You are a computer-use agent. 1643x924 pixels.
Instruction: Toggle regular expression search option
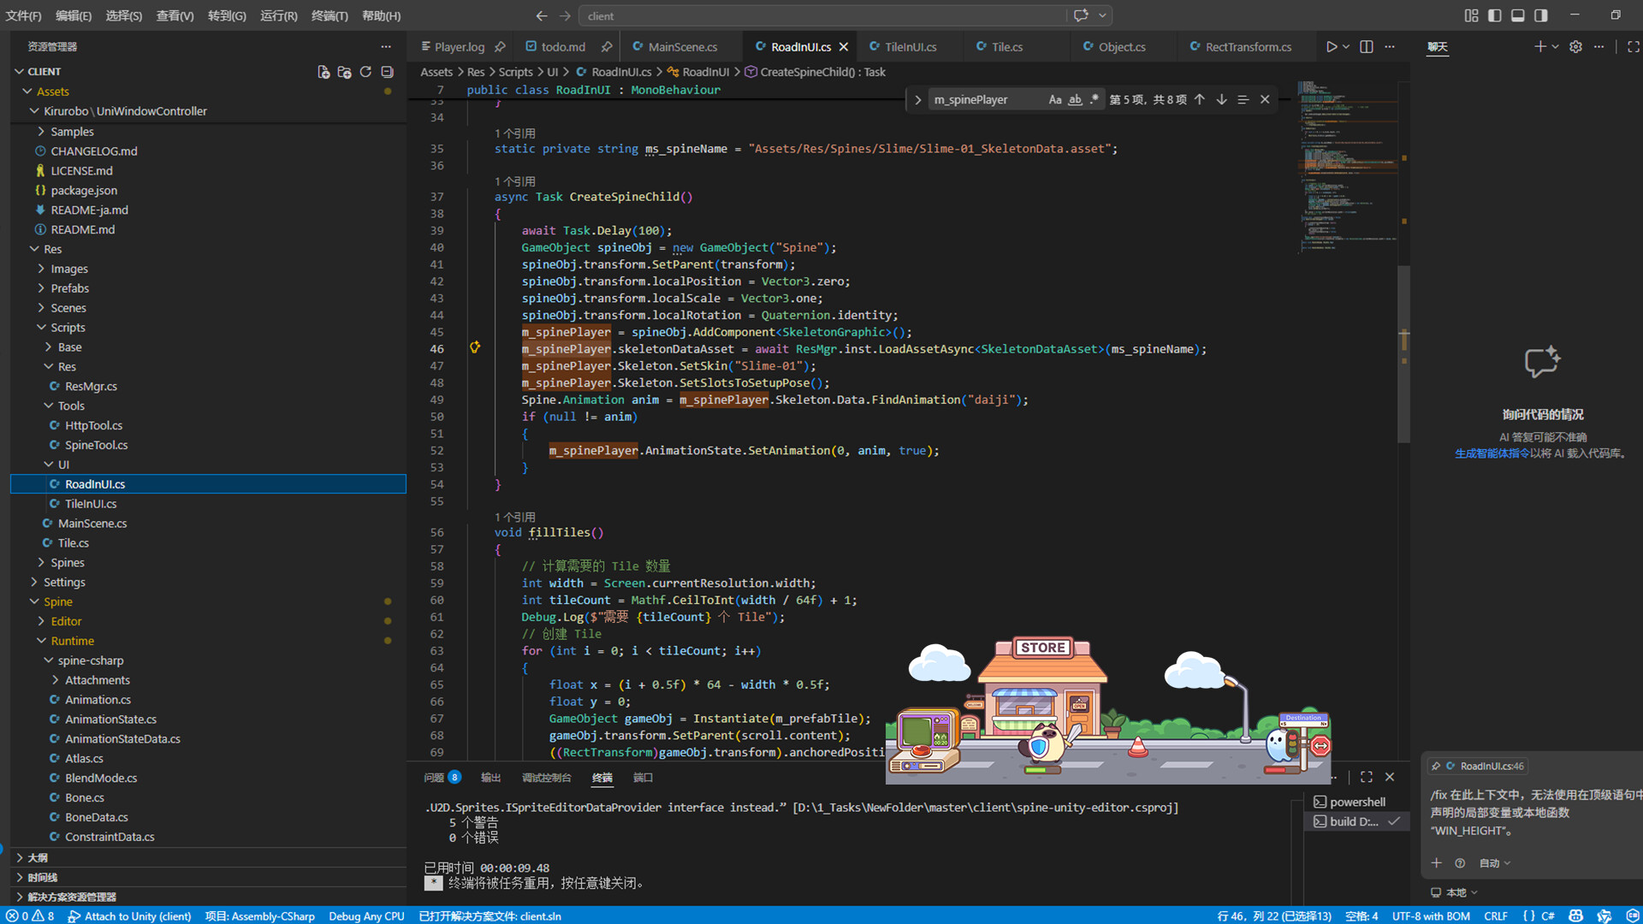(x=1094, y=100)
